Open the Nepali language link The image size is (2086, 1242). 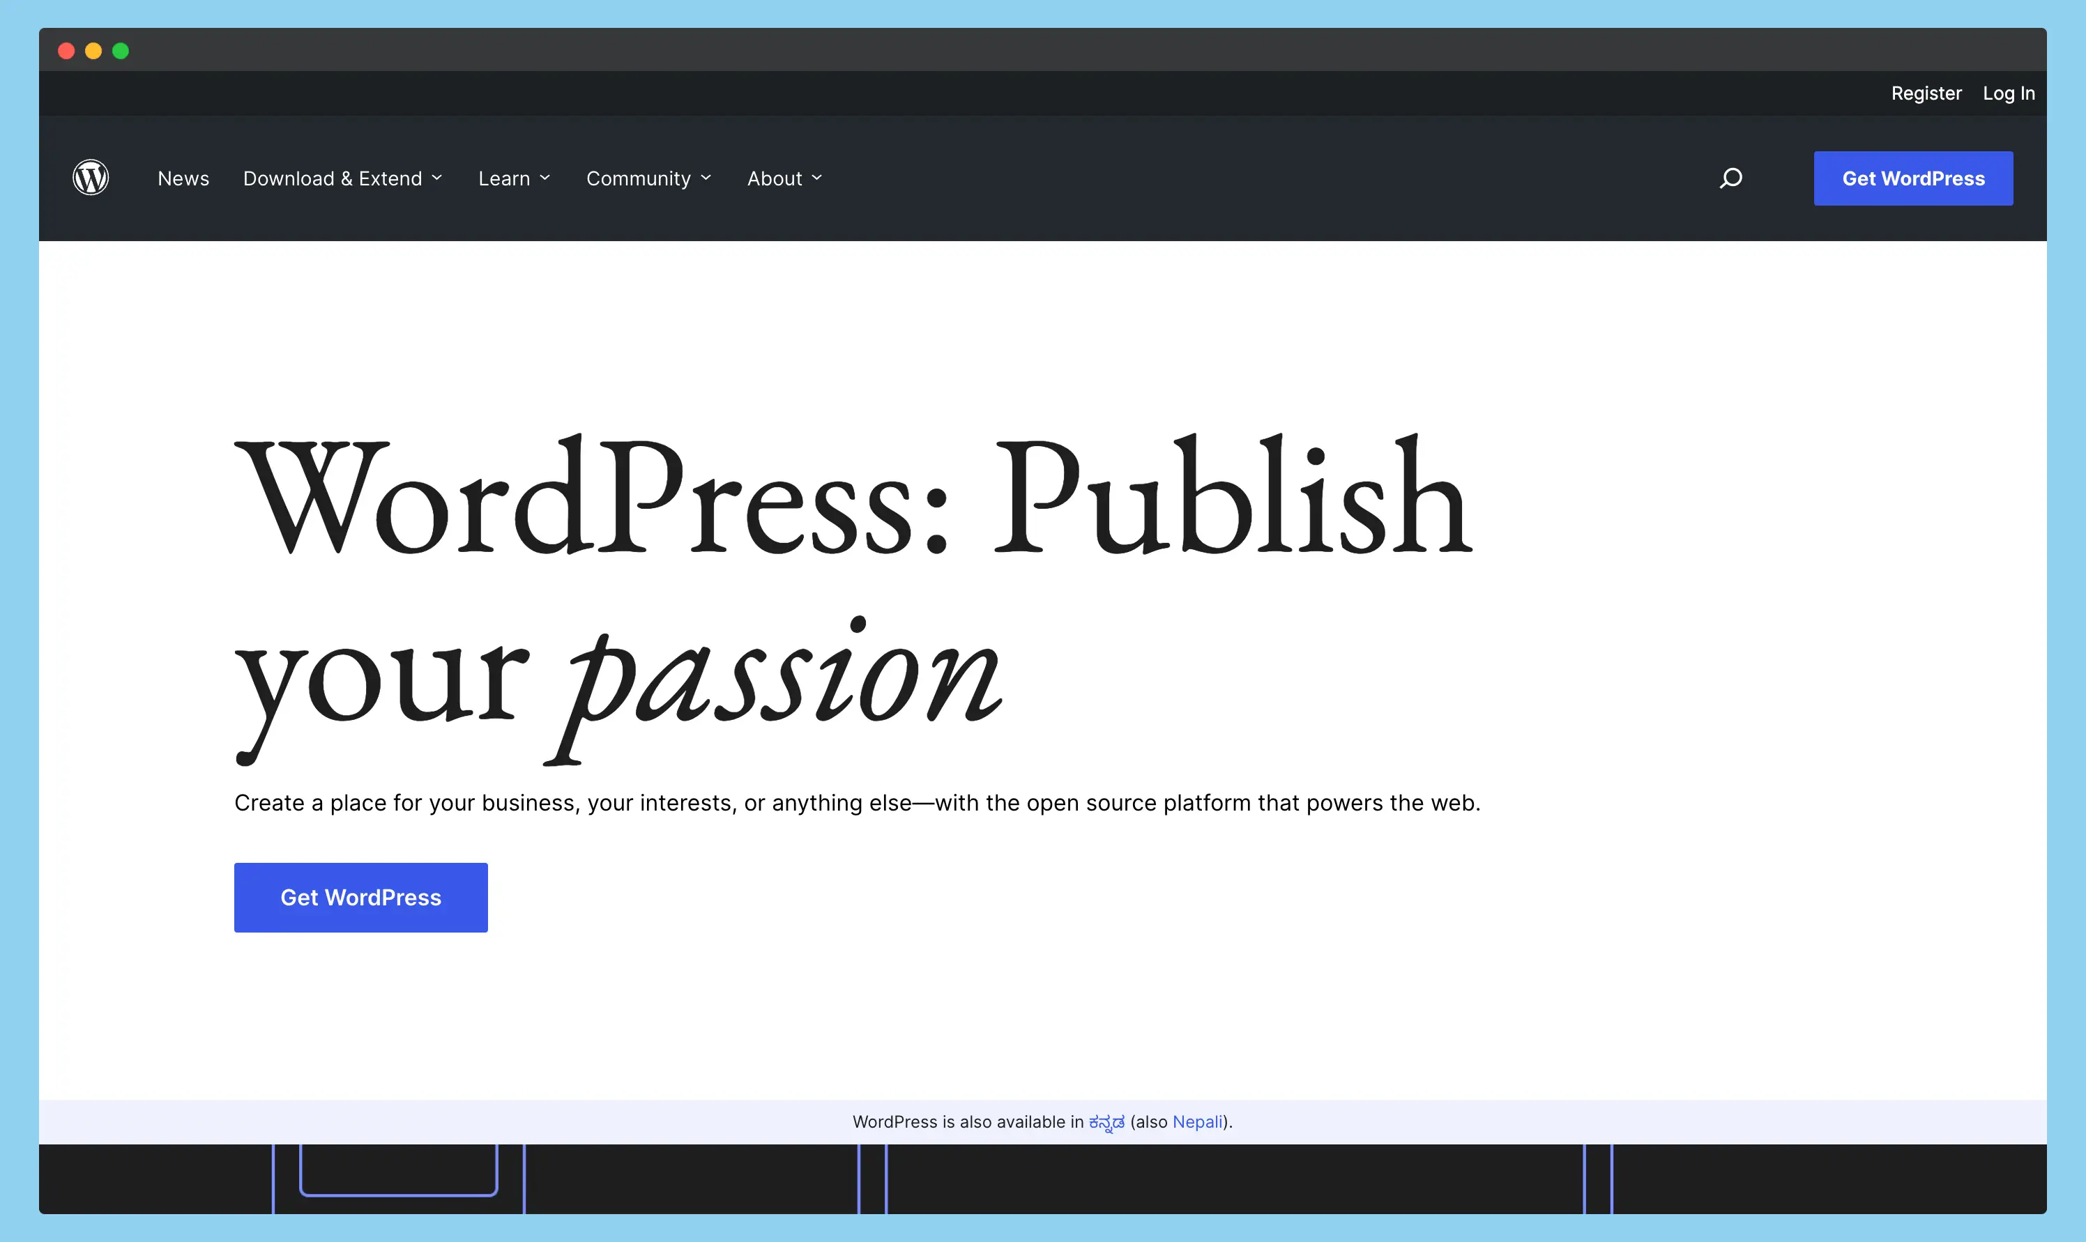[x=1197, y=1121]
